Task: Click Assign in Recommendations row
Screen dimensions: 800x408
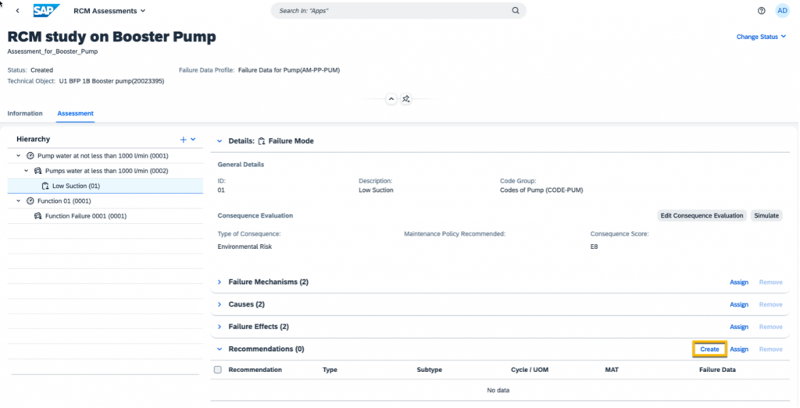Action: point(739,349)
